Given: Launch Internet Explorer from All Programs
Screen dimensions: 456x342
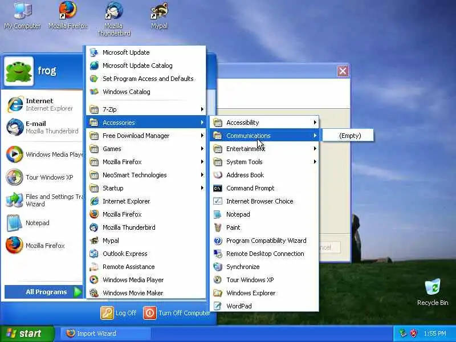Looking at the screenshot, I should [146, 201].
